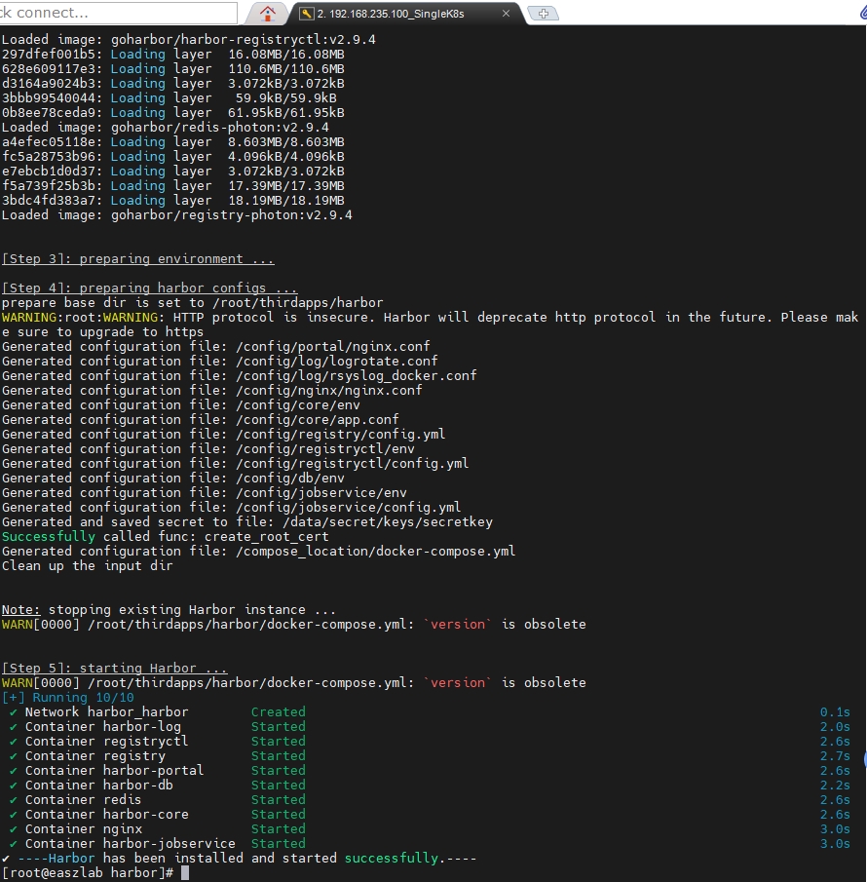Click the 'Running 10/10' status line
Viewport: 867px width, 882px height.
coord(83,698)
